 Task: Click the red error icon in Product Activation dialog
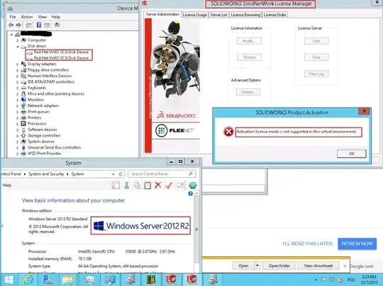coord(228,132)
